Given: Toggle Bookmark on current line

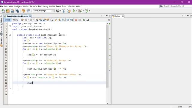Looking at the screenshot, I should (x=63, y=20).
